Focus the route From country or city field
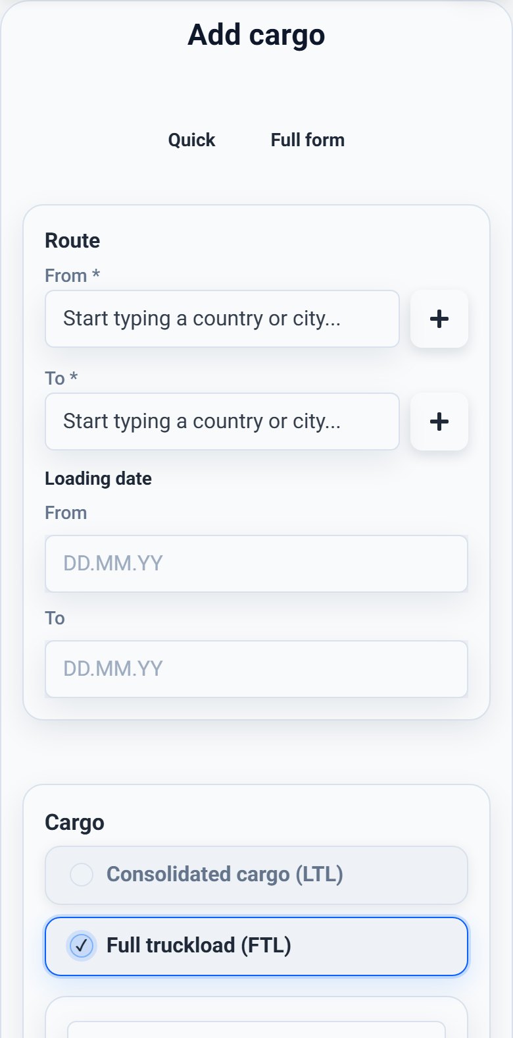 tap(222, 319)
